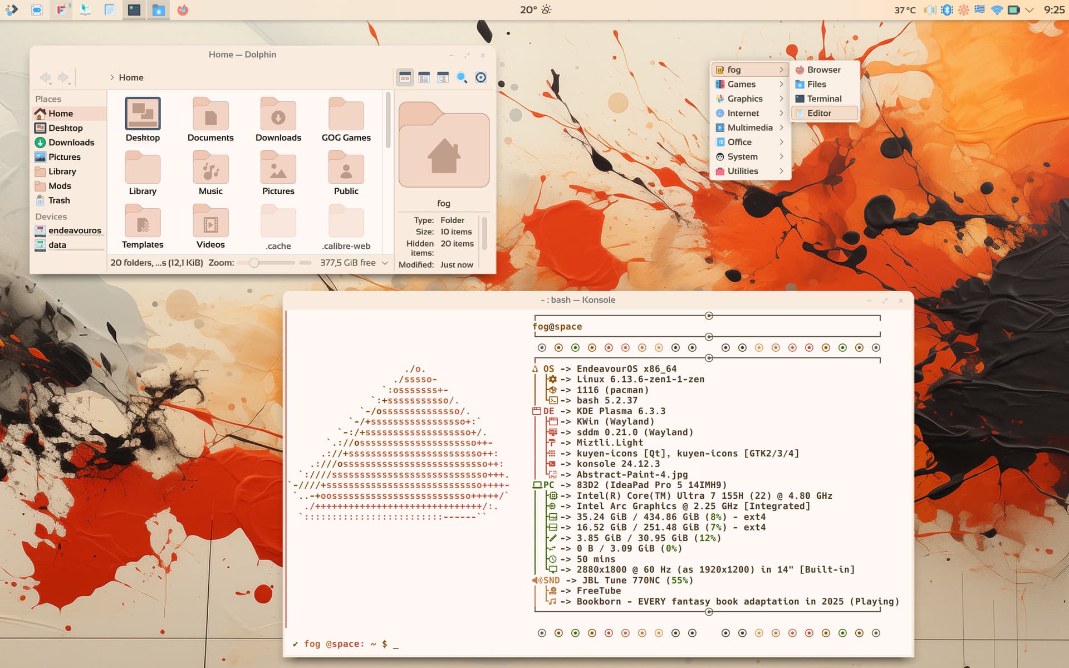The width and height of the screenshot is (1069, 668).
Task: Expand the Graphics submenu
Action: [x=751, y=99]
